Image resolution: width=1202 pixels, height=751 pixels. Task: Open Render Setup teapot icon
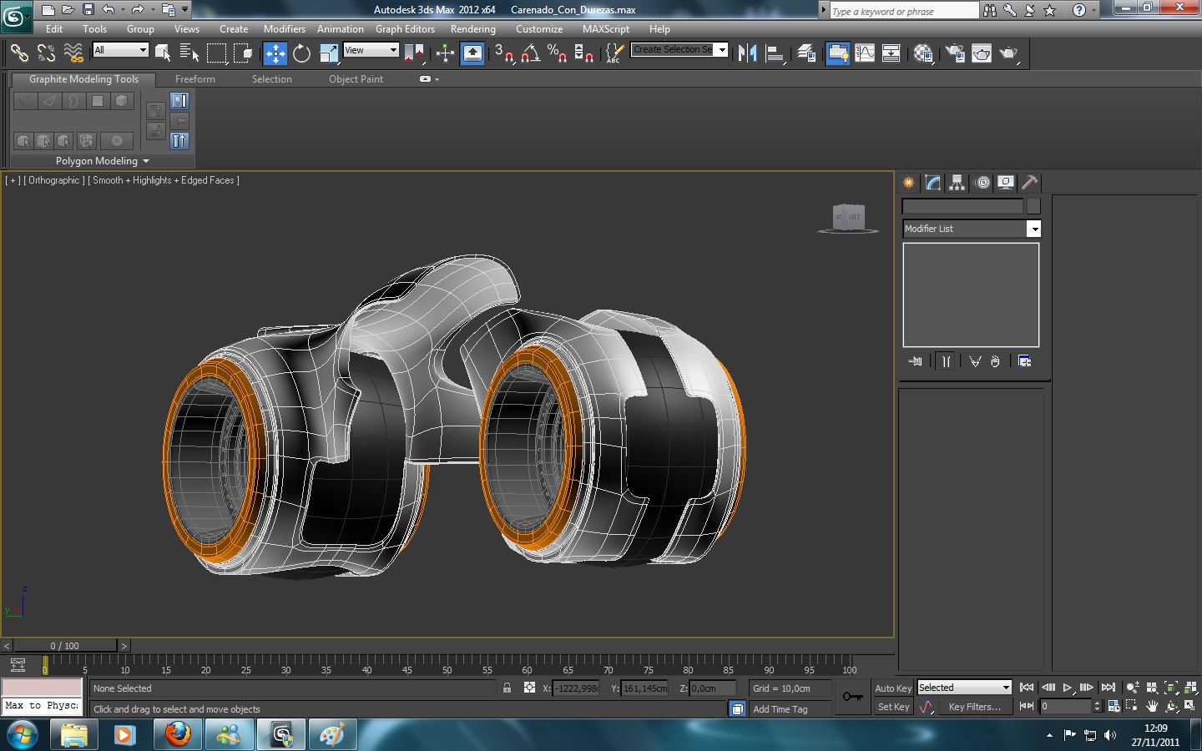pyautogui.click(x=954, y=53)
